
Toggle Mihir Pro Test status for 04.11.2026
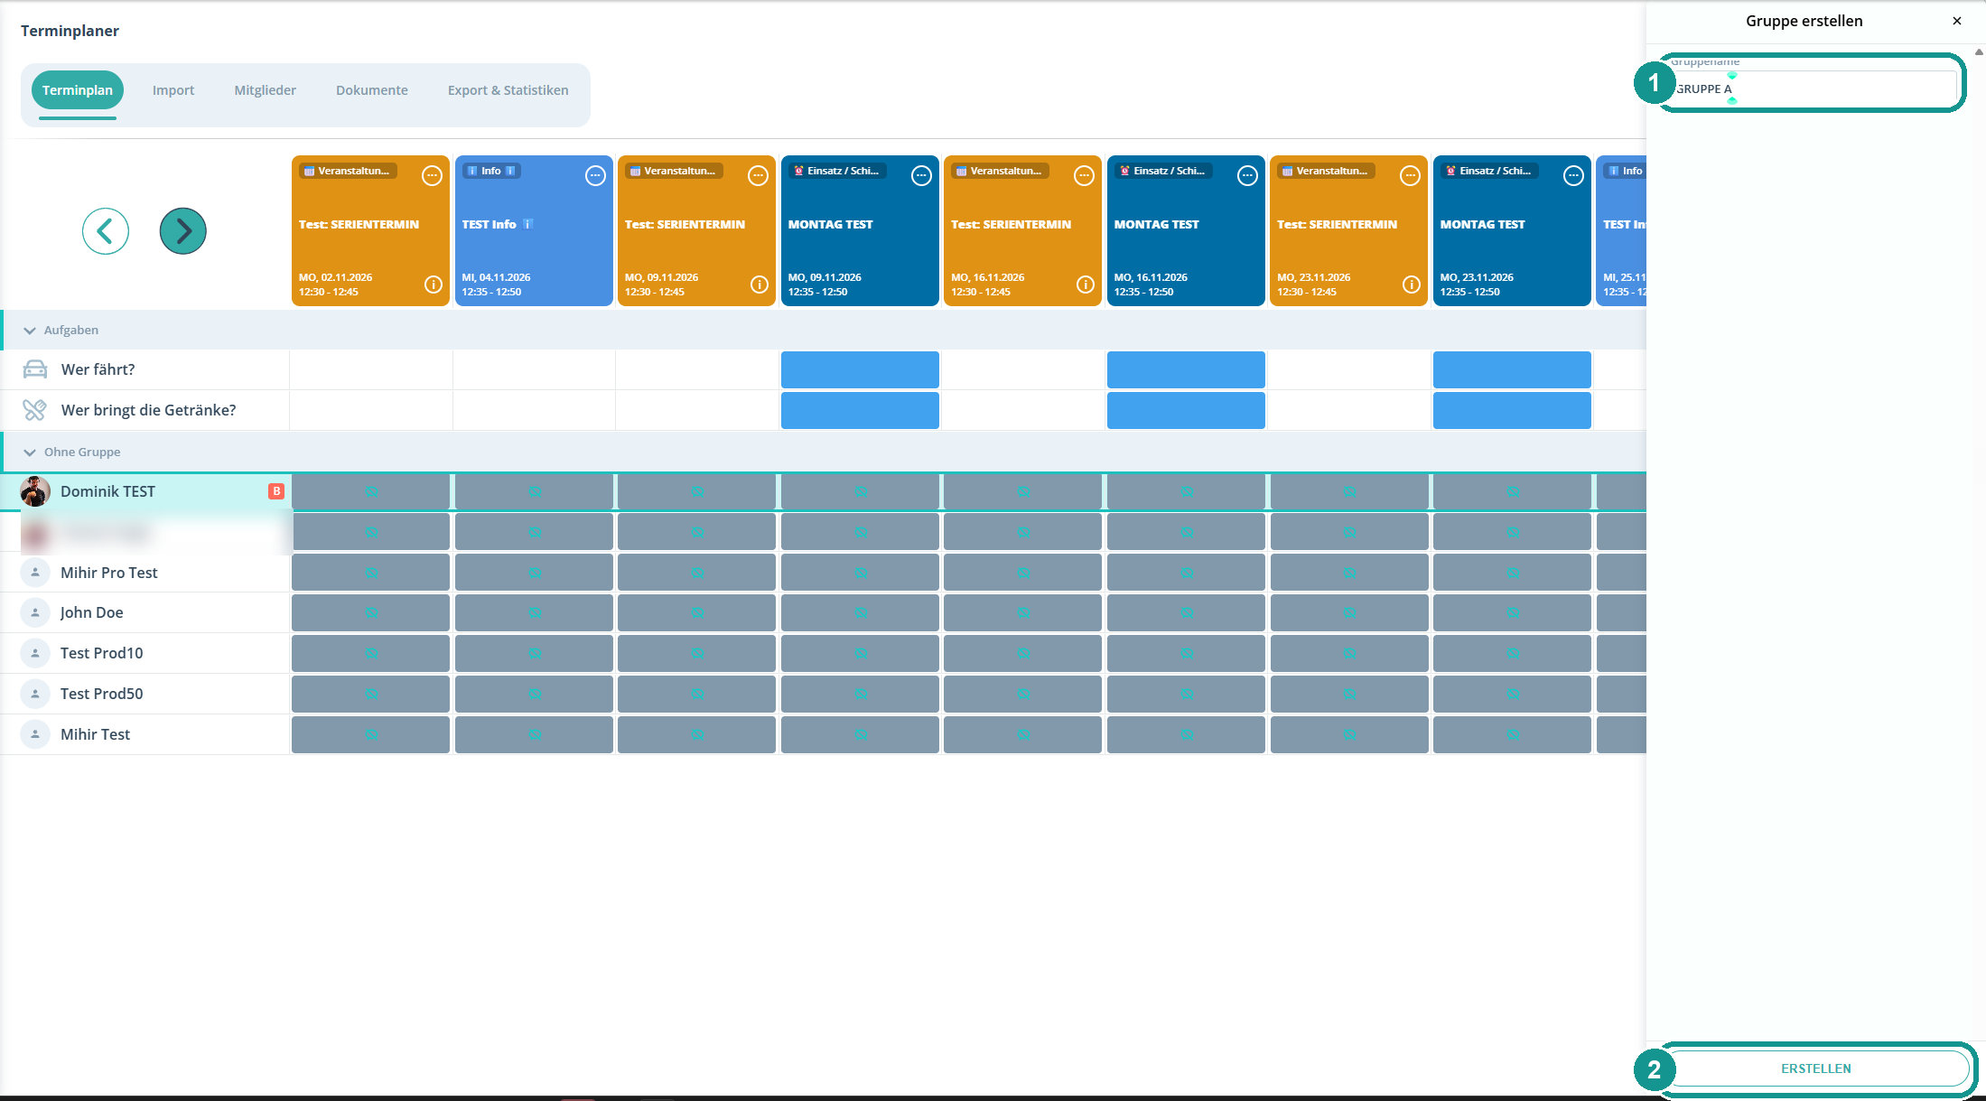pyautogui.click(x=534, y=573)
